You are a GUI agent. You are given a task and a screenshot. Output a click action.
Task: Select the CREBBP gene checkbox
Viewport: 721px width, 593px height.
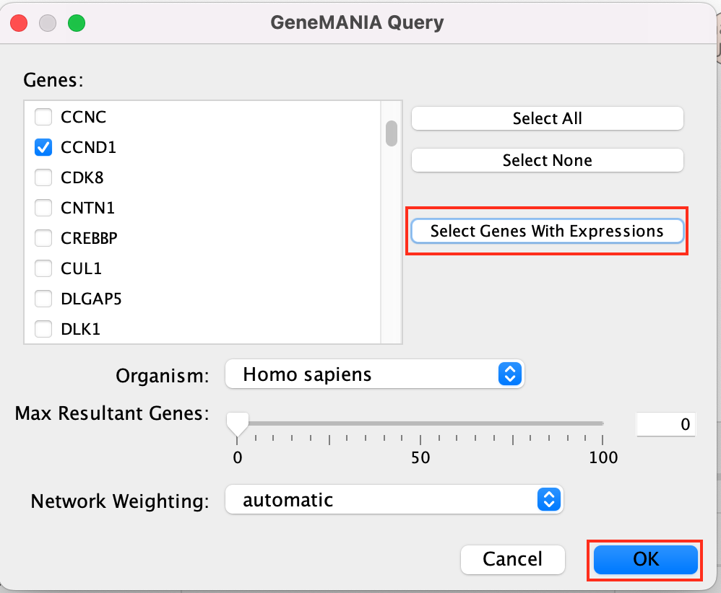click(44, 238)
